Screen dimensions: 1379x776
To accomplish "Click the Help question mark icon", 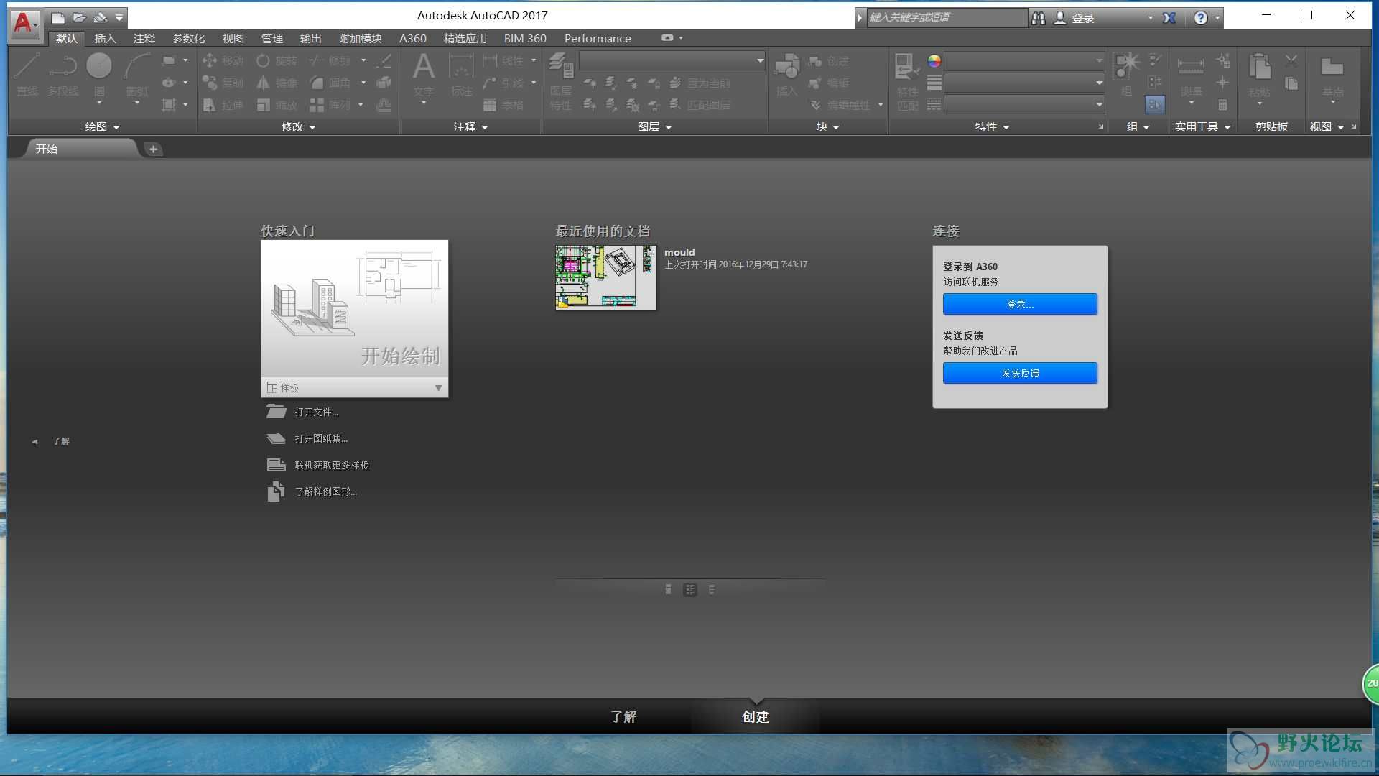I will point(1200,18).
